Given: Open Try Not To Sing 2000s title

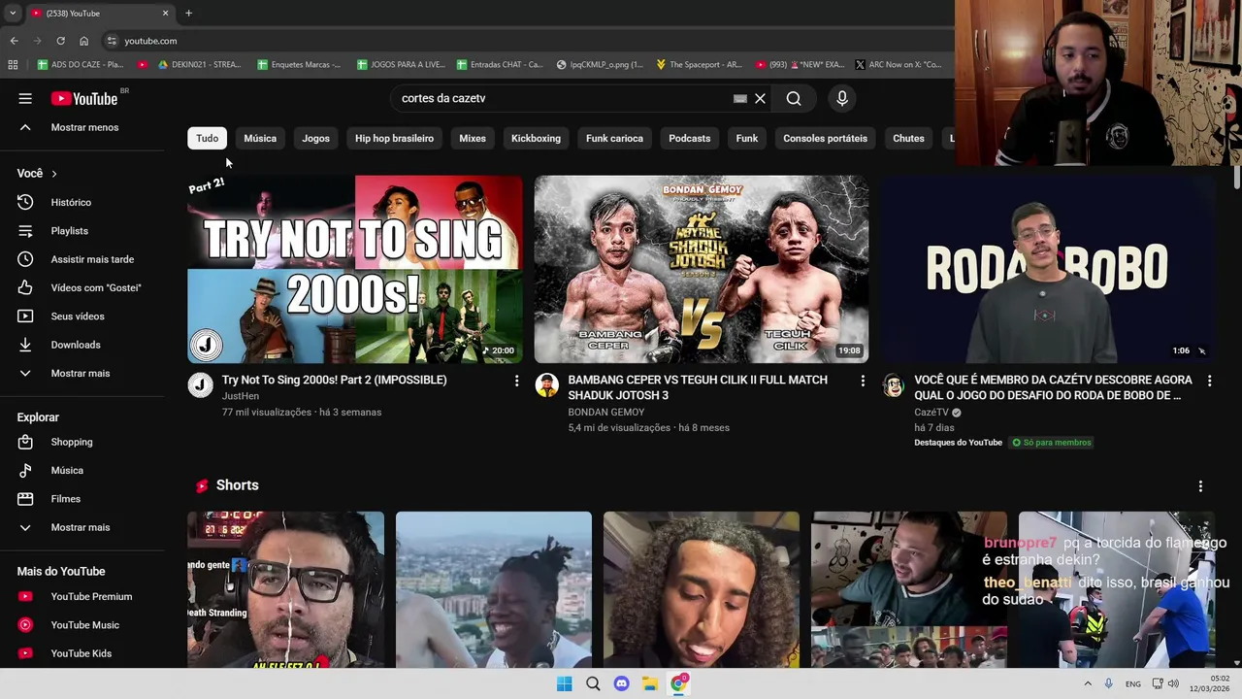Looking at the screenshot, I should (334, 380).
